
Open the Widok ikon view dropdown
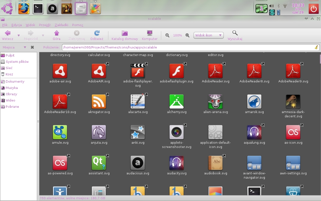click(208, 35)
